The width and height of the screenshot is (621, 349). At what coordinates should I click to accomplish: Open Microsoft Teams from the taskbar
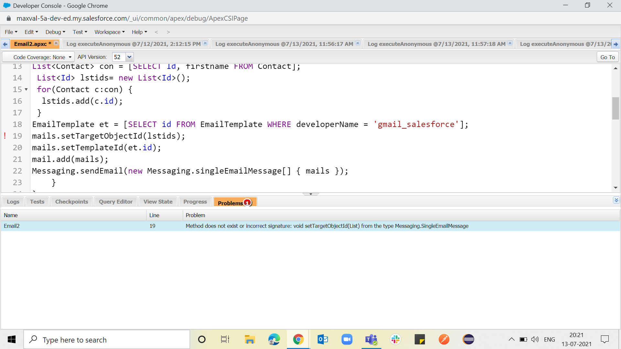pyautogui.click(x=371, y=339)
